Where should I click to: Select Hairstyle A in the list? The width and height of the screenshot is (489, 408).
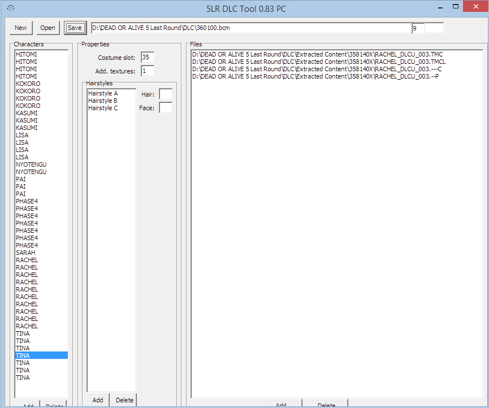[103, 93]
